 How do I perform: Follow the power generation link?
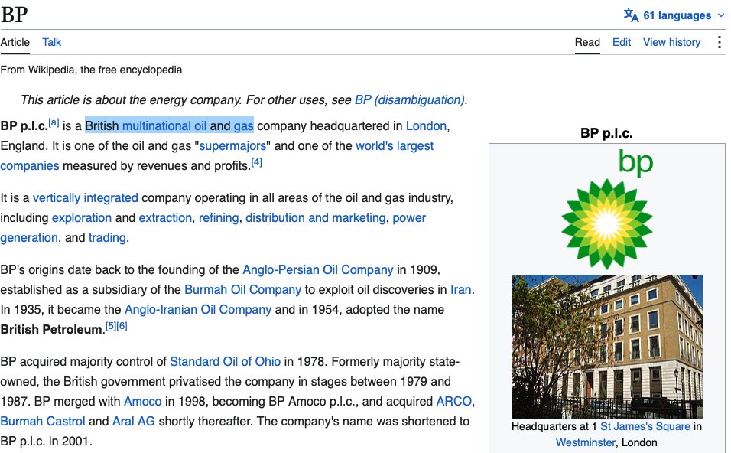[x=409, y=218]
